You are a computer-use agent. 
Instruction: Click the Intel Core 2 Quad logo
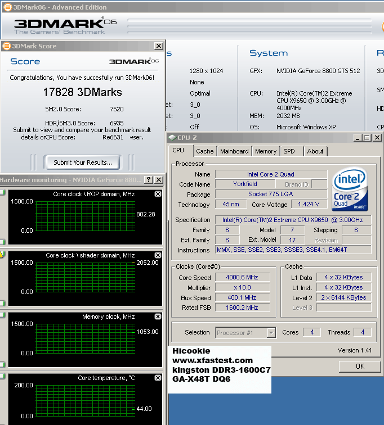click(x=350, y=189)
